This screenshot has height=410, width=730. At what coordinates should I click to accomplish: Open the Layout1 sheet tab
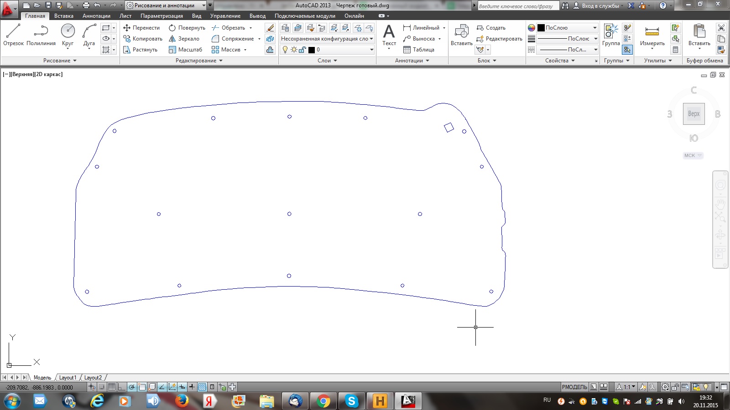(68, 378)
